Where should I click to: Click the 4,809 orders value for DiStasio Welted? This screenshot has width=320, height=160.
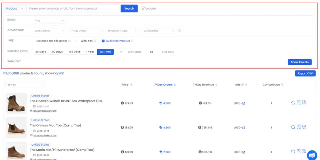click(167, 103)
